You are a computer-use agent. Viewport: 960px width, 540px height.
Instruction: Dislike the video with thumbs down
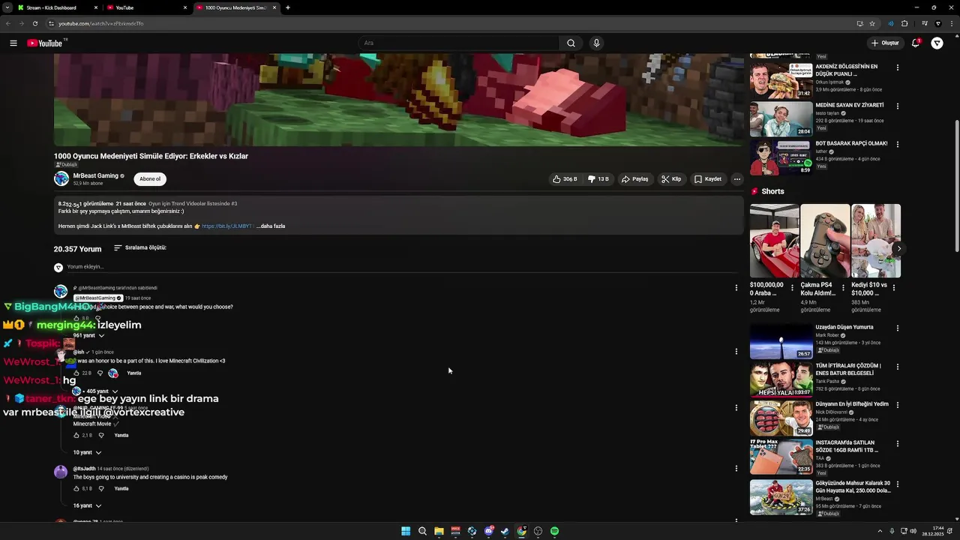(598, 179)
